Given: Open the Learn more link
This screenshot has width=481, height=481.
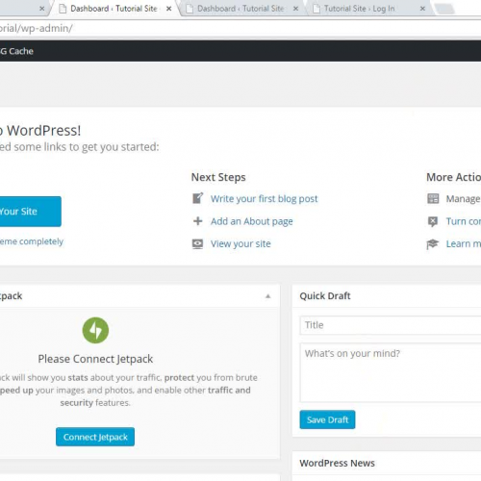Looking at the screenshot, I should click(464, 243).
